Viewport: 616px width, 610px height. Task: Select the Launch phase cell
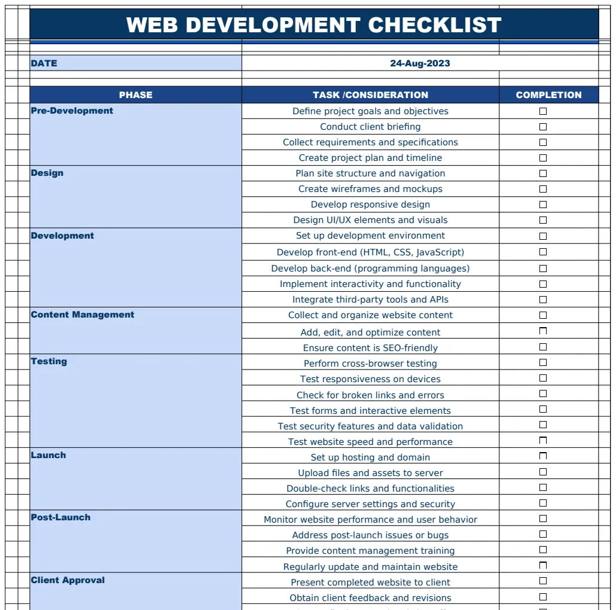[136, 479]
